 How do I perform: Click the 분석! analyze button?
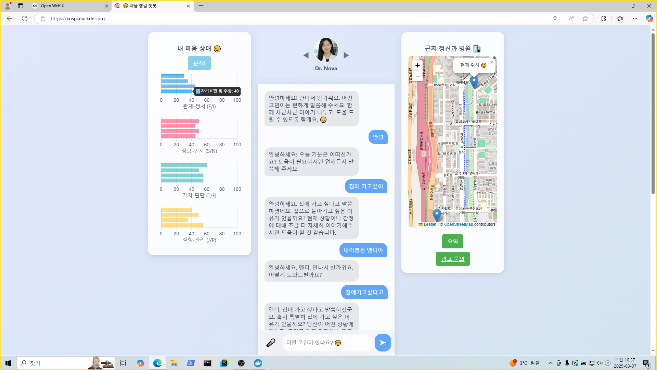click(x=199, y=63)
